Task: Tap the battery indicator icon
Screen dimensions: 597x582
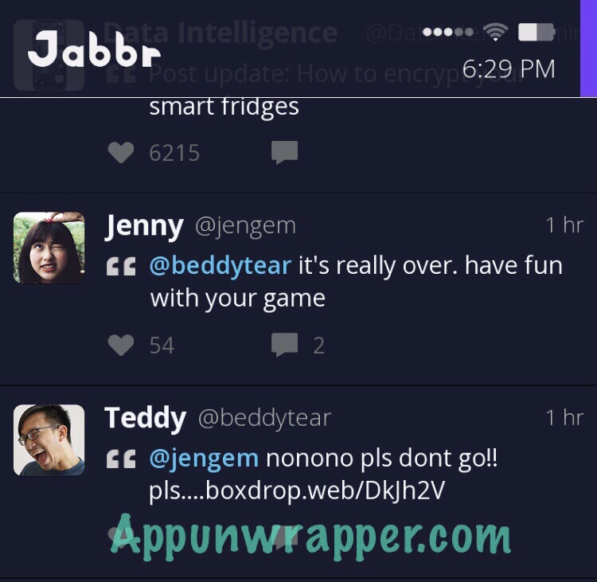Action: (537, 32)
